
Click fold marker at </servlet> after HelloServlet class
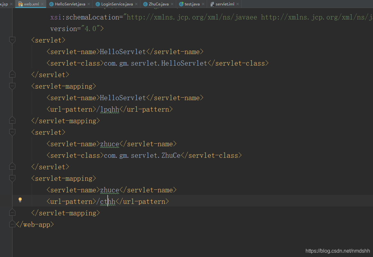coord(12,75)
